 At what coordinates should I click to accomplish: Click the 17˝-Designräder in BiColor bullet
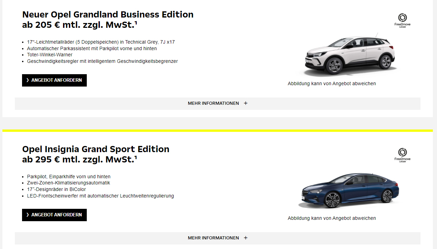(56, 189)
